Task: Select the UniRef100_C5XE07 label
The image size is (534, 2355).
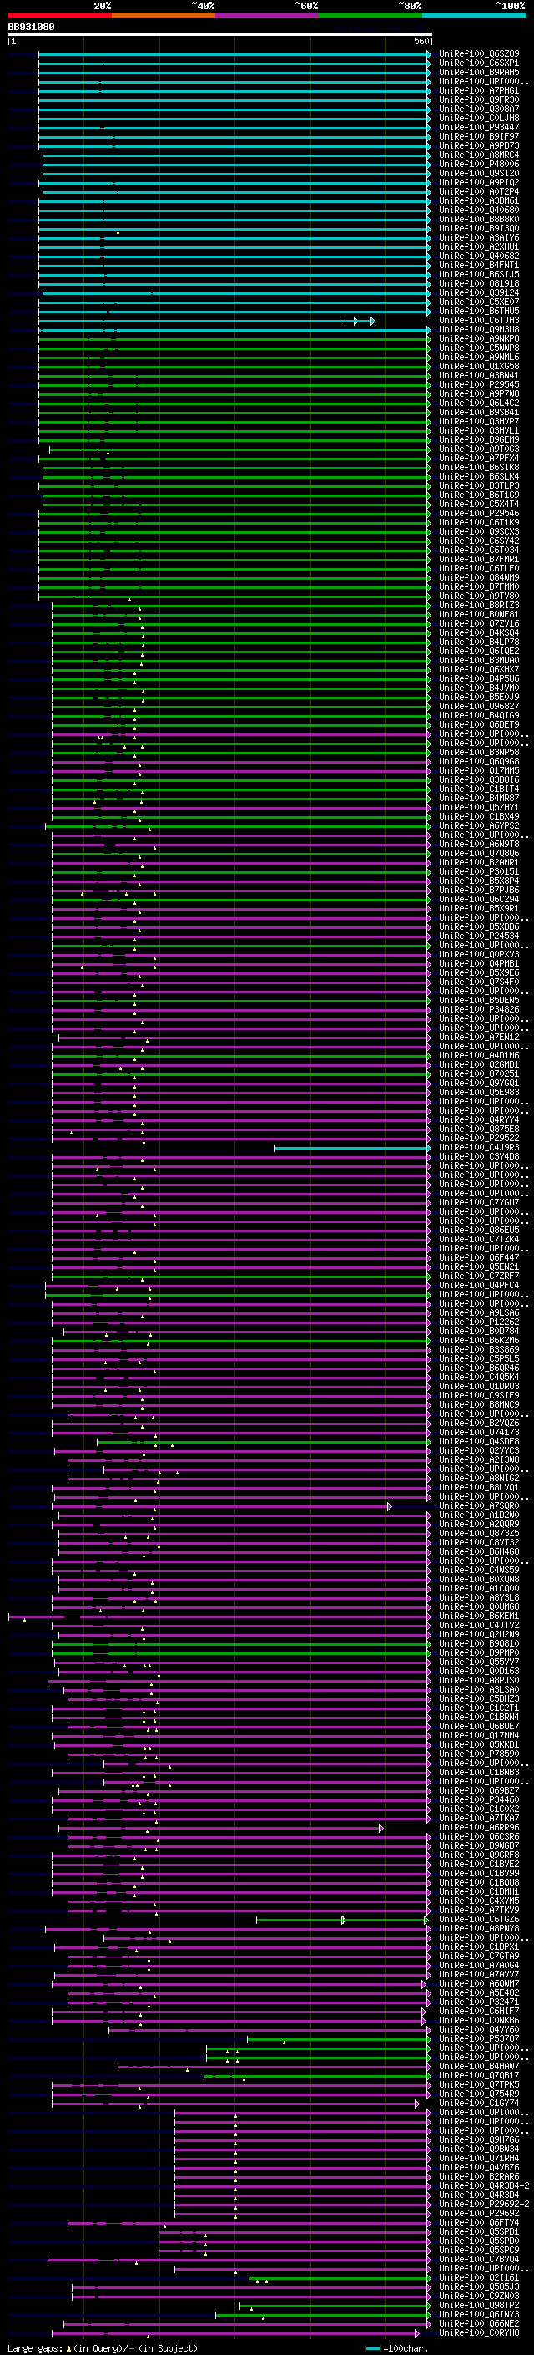Action: [x=479, y=302]
